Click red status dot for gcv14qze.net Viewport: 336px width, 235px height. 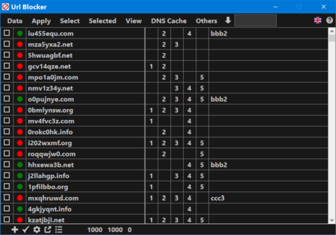pos(20,66)
